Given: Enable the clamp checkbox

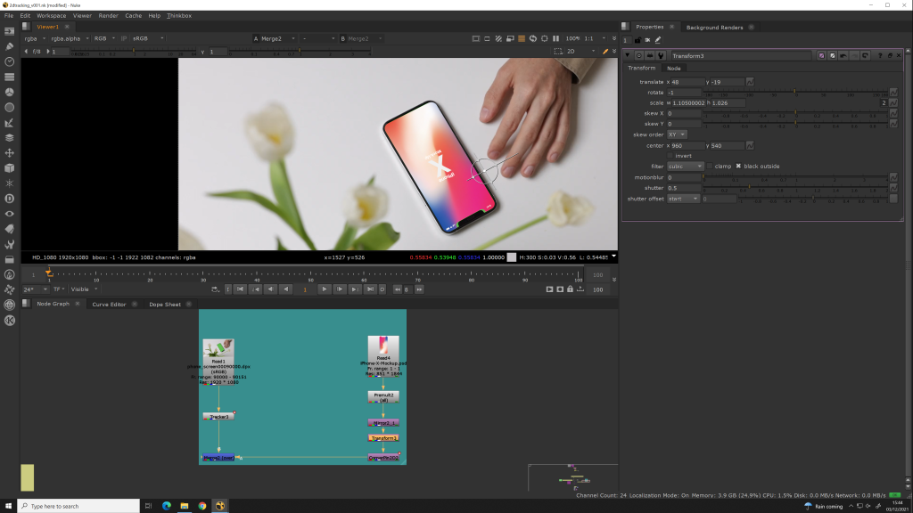Looking at the screenshot, I should coord(710,167).
